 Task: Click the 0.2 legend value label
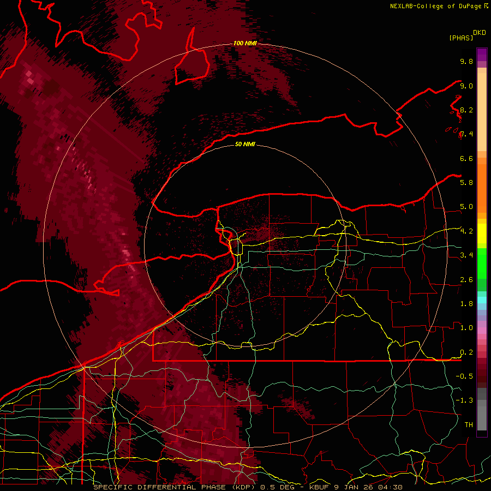point(466,352)
